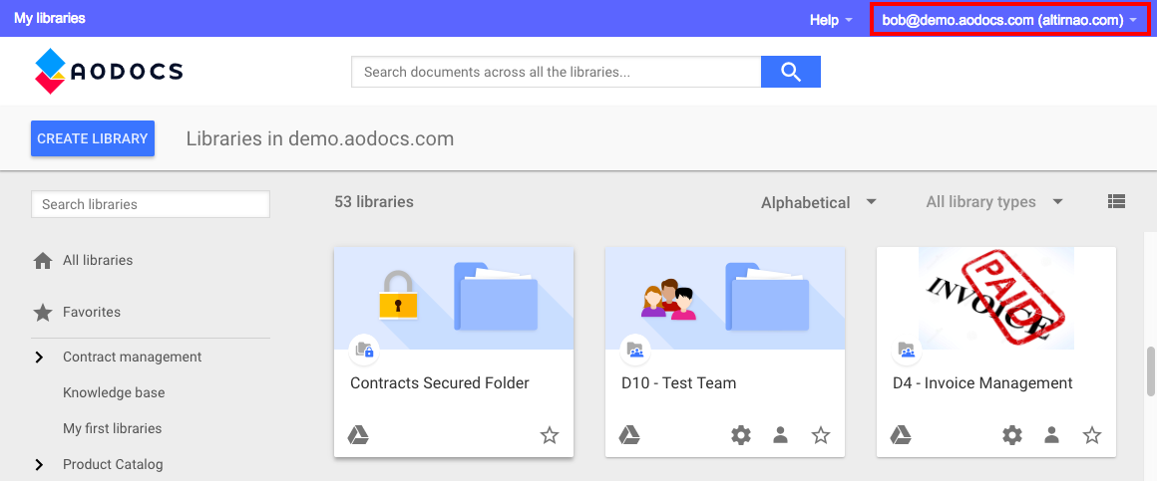Click person icon on D4 - Invoice Management
Image resolution: width=1157 pixels, height=481 pixels.
click(x=1052, y=435)
